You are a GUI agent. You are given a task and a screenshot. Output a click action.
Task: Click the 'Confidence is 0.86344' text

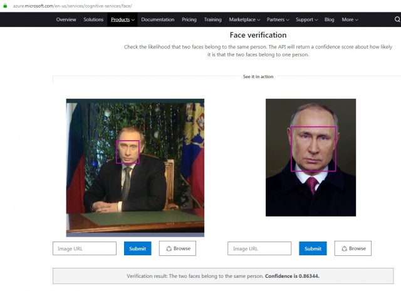click(x=292, y=276)
